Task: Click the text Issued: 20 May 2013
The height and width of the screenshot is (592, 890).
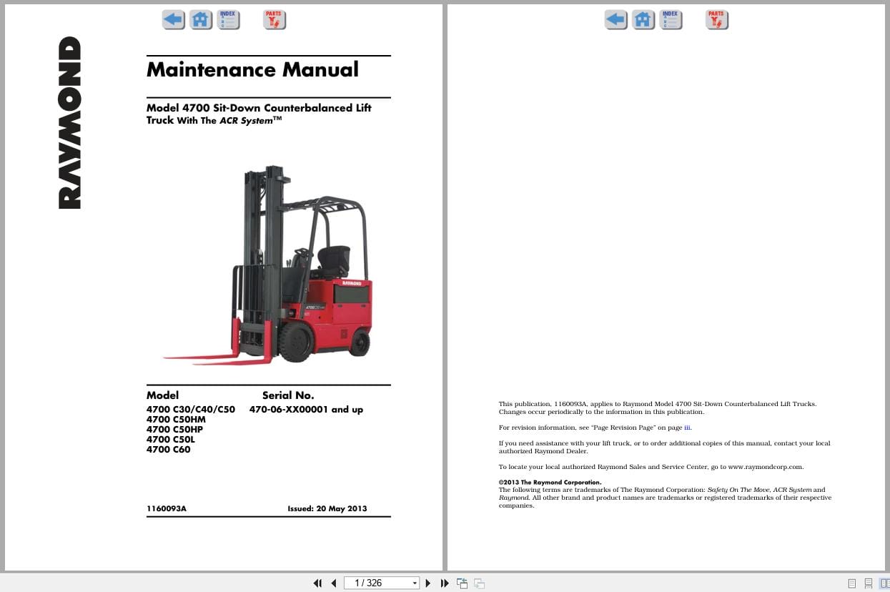Action: (327, 508)
